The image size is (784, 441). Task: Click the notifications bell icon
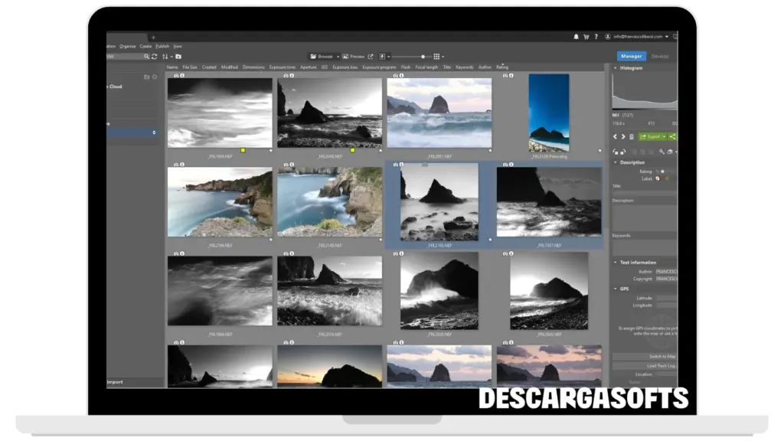tap(577, 37)
